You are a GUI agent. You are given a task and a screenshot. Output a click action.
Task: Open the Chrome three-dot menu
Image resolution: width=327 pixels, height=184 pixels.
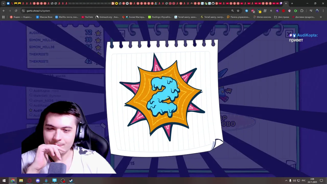tap(323, 11)
